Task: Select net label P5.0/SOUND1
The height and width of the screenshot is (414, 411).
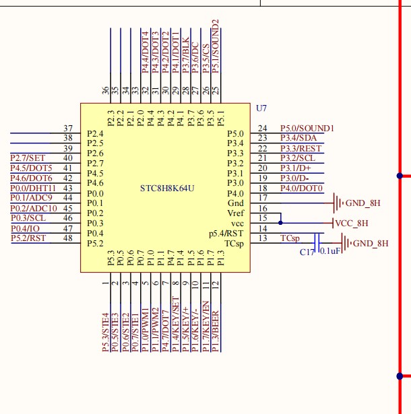Action: tap(307, 129)
